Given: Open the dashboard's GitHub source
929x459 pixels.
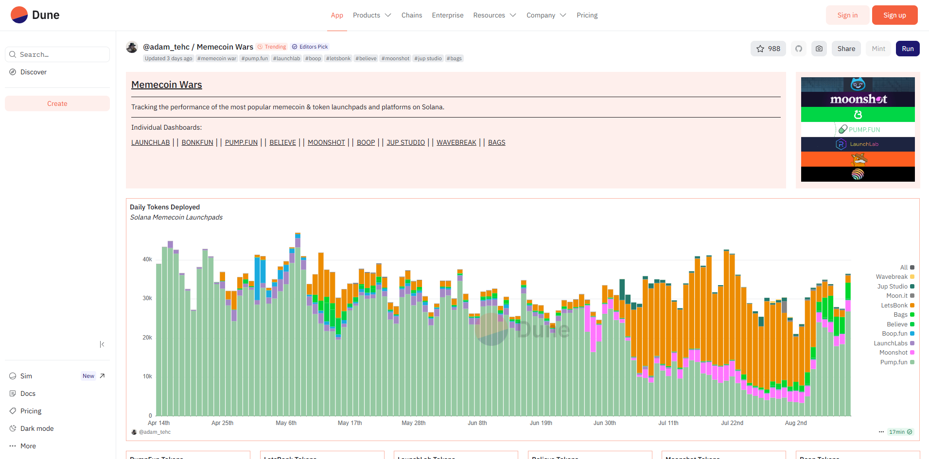Looking at the screenshot, I should tap(798, 49).
